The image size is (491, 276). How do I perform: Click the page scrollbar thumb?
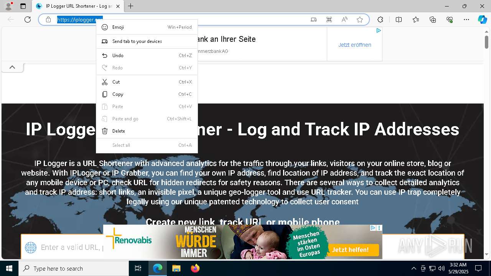click(x=486, y=41)
